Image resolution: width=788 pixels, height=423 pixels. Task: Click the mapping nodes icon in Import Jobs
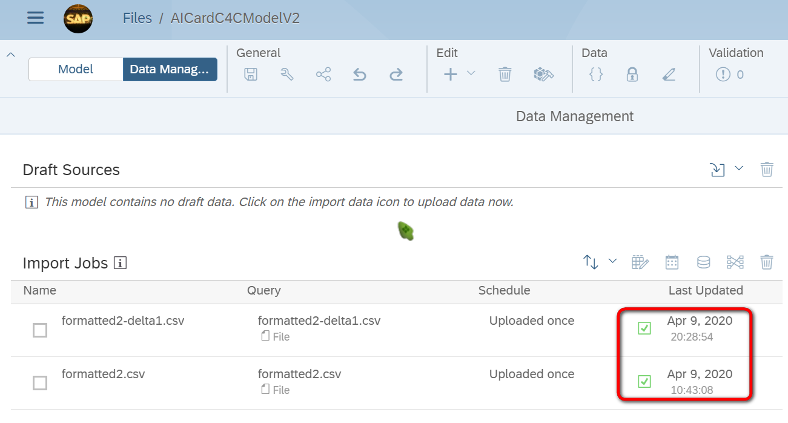[x=735, y=262]
